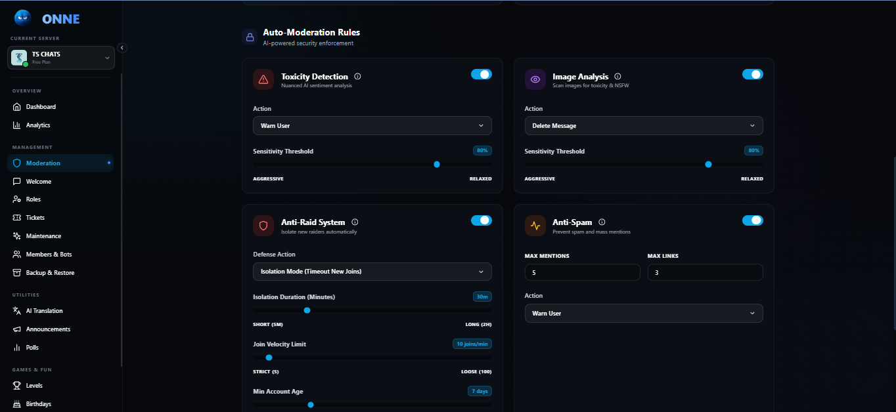Open the AI Translation utility
The height and width of the screenshot is (412, 896).
pyautogui.click(x=44, y=311)
